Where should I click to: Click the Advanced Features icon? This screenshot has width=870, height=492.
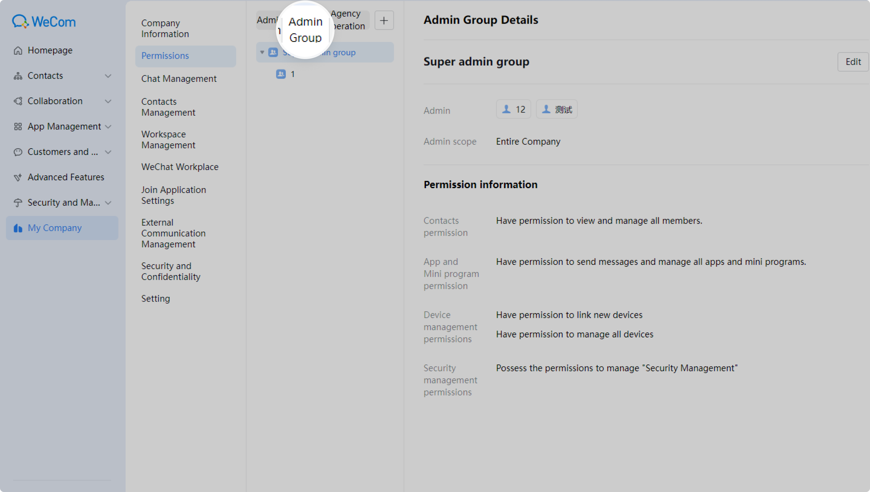tap(18, 177)
